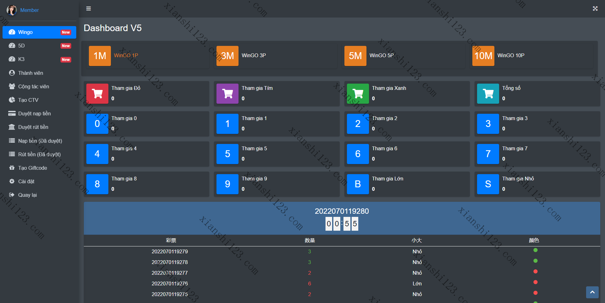Click the Tham gia 1 number tile

click(228, 124)
